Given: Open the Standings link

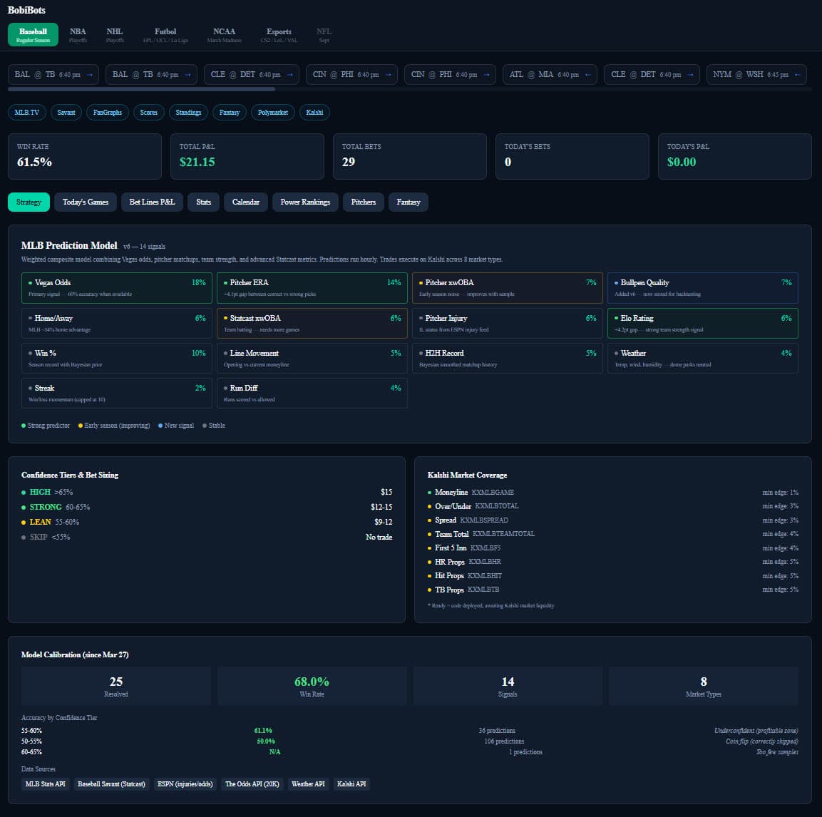Looking at the screenshot, I should (x=188, y=112).
